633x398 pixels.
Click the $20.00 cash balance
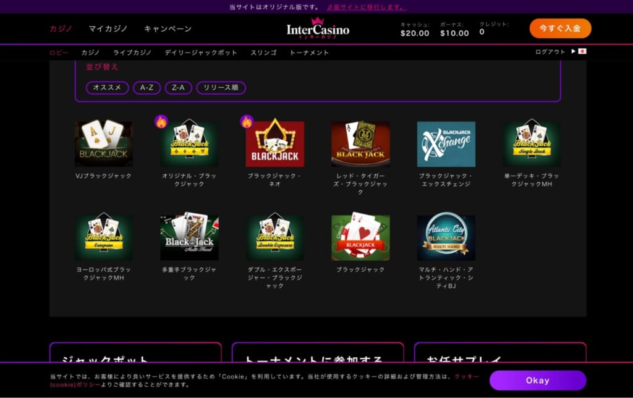[x=415, y=33]
